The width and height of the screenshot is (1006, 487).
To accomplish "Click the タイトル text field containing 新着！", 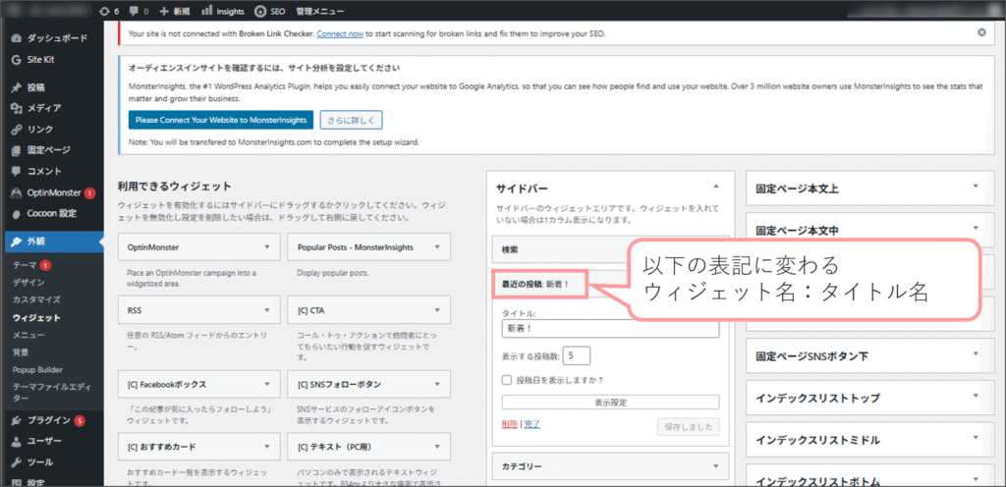I will point(610,329).
